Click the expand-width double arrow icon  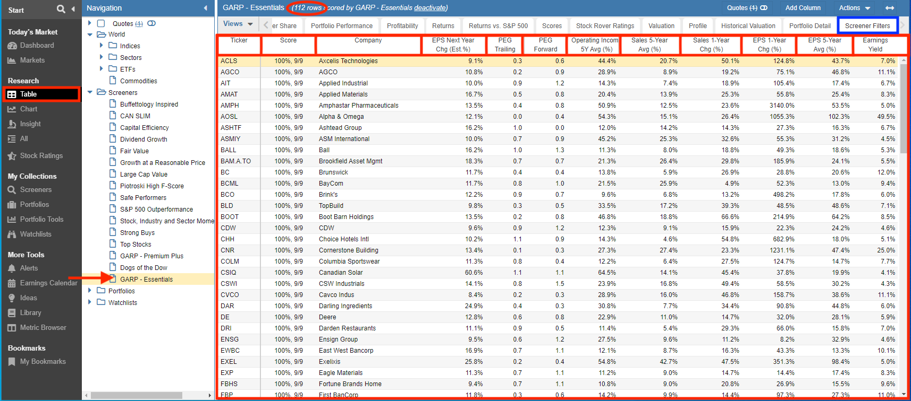coord(890,8)
